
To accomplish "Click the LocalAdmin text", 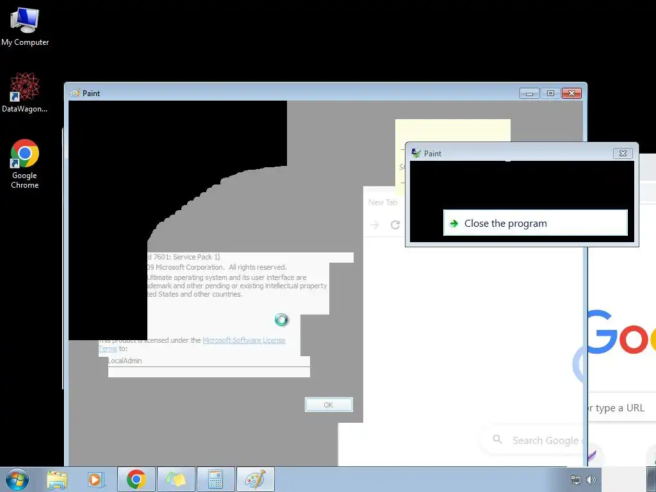I will [x=125, y=361].
